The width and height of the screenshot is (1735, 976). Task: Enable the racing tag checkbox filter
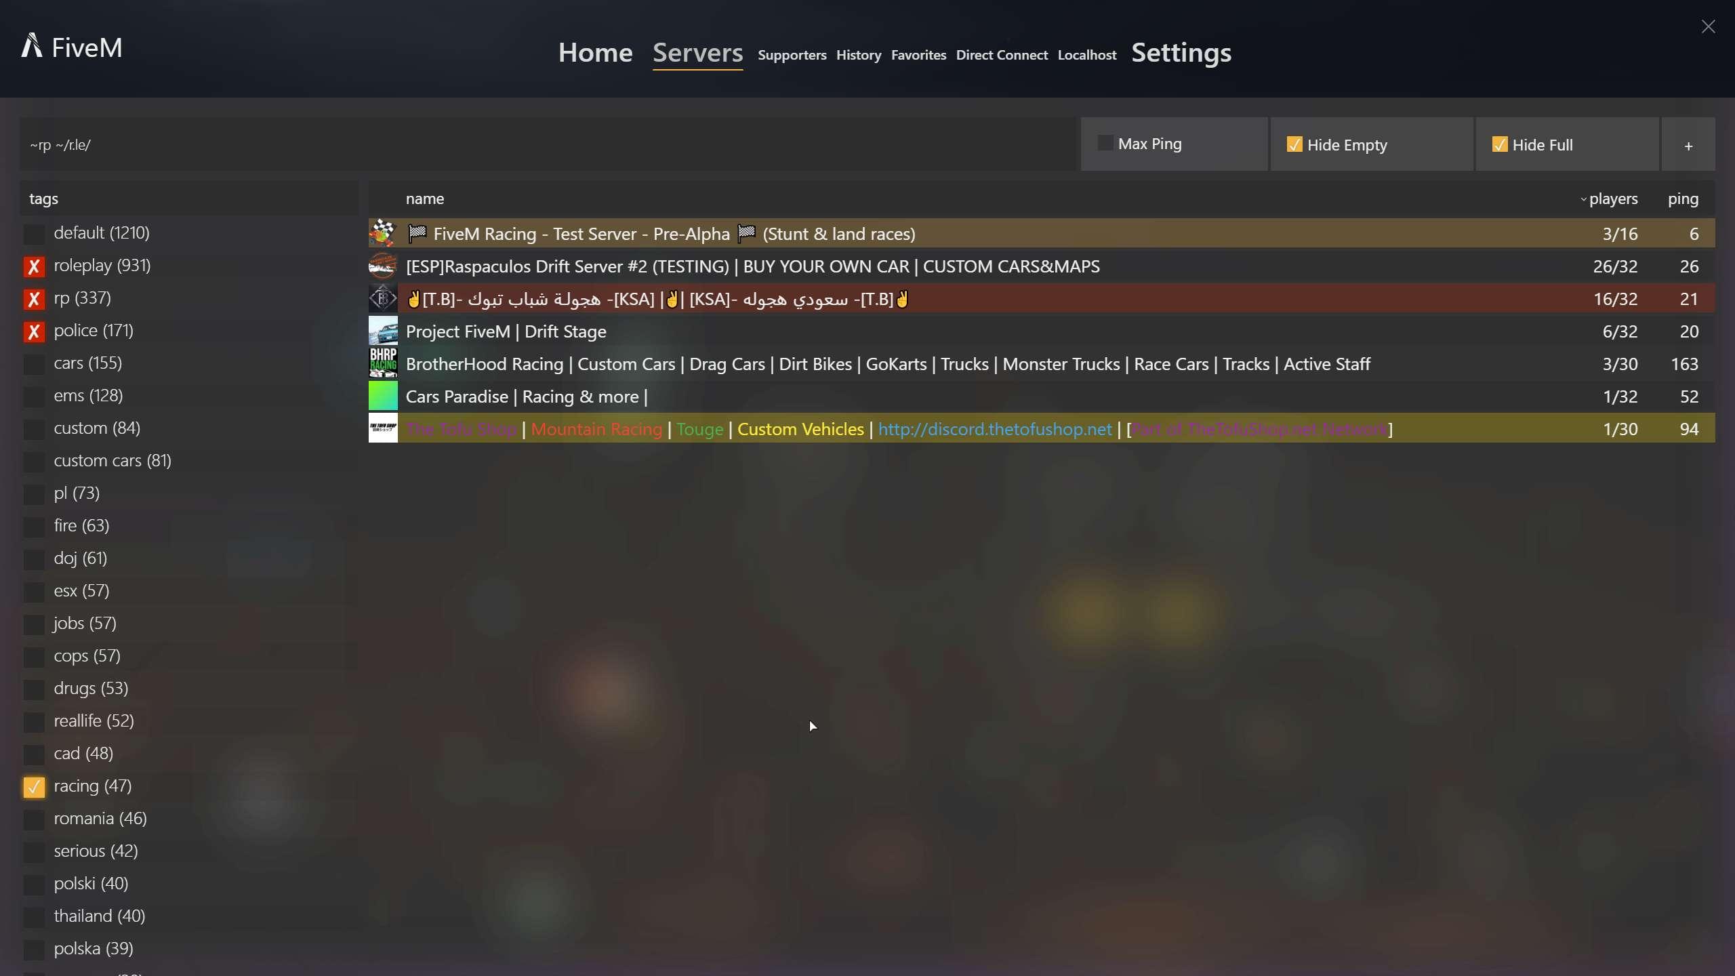click(32, 786)
